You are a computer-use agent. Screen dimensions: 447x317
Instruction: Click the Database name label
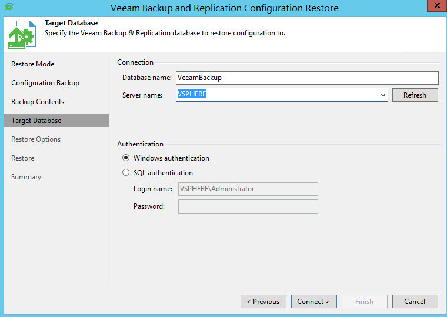pyautogui.click(x=147, y=78)
